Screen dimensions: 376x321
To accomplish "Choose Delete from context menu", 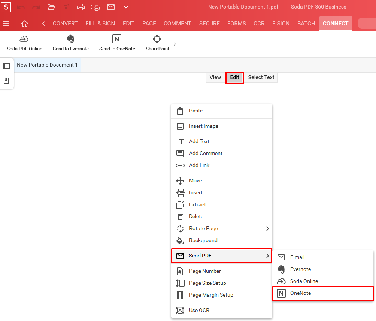I will [222, 217].
